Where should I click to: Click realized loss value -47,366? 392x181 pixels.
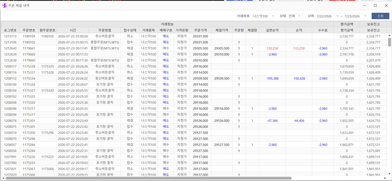coord(272,121)
